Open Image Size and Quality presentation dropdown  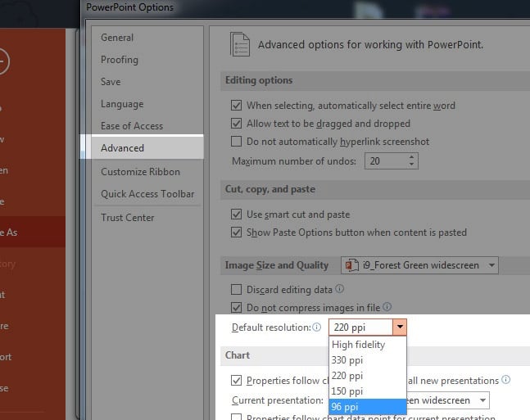[490, 265]
